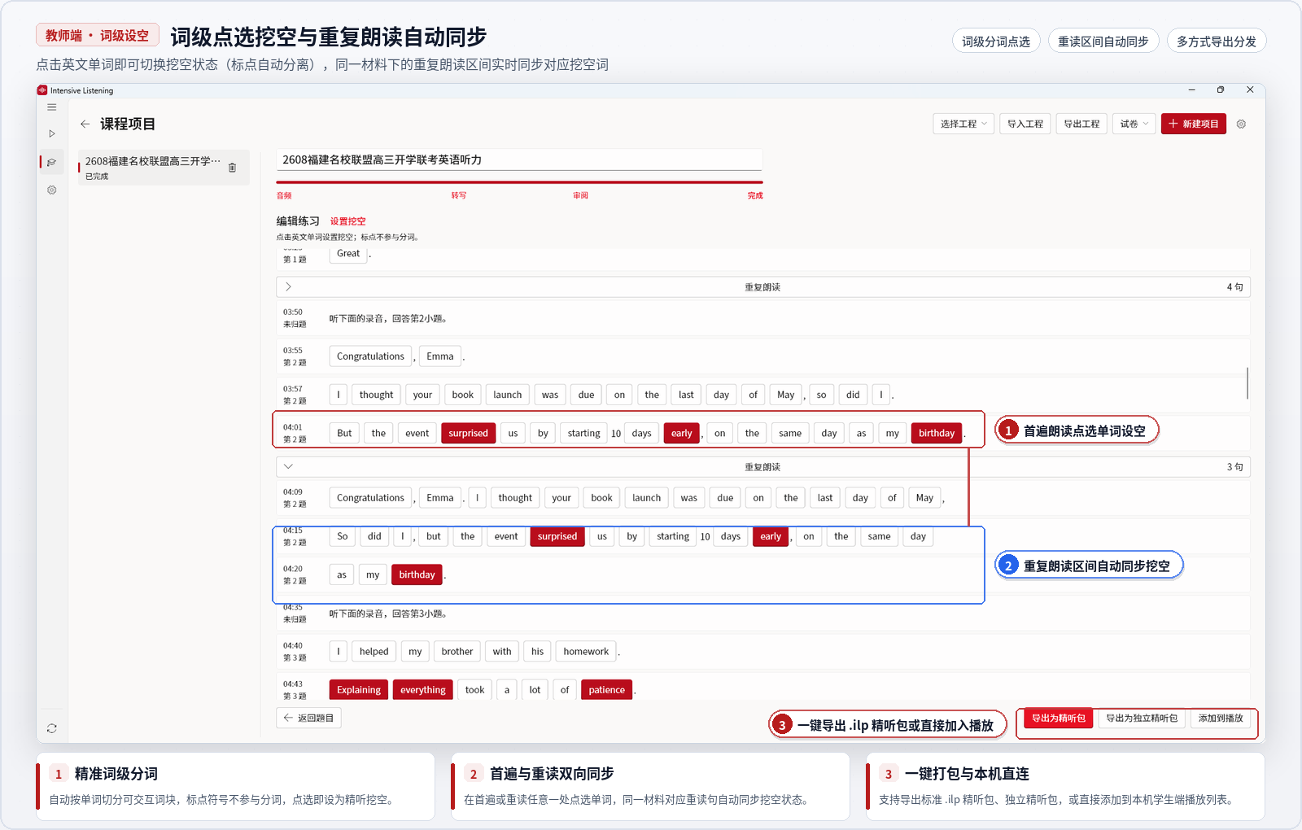The width and height of the screenshot is (1302, 830).
Task: Click the word 'took' chip
Action: click(x=475, y=690)
